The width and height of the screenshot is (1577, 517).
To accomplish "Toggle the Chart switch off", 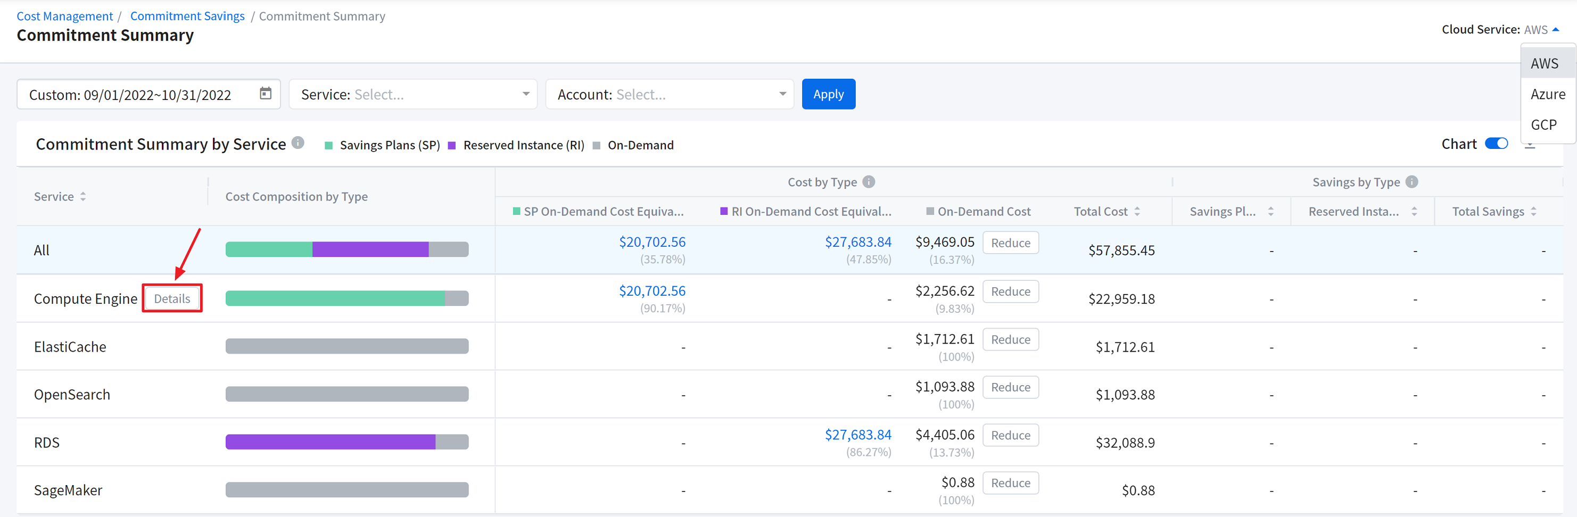I will pos(1496,144).
